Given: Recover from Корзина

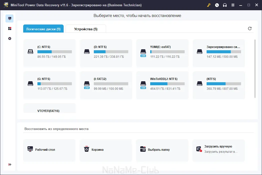Looking at the screenshot, I should [x=106, y=150].
